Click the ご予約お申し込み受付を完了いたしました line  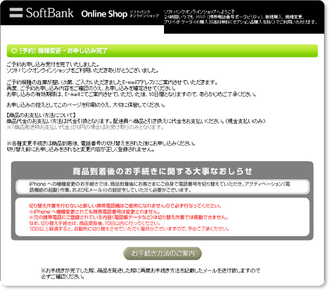[52, 64]
